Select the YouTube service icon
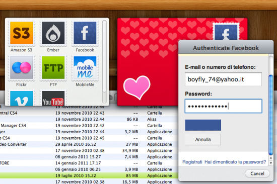277x184 pixels. point(53,99)
